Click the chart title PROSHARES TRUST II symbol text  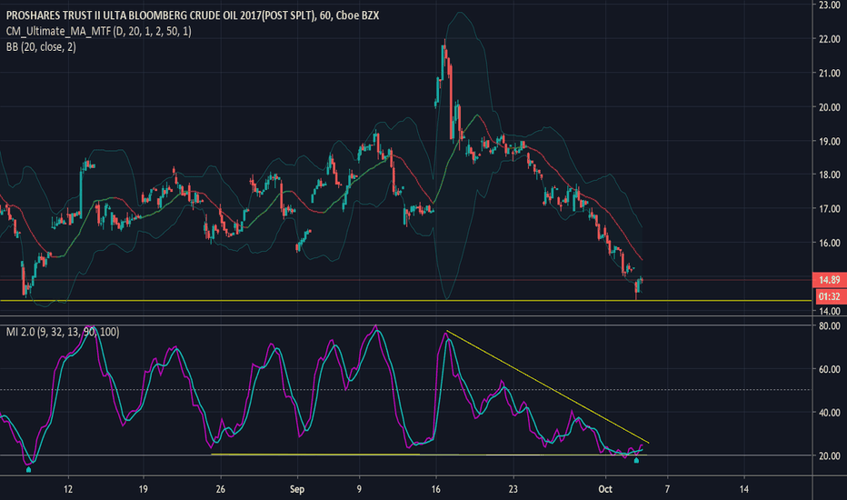[x=193, y=15]
